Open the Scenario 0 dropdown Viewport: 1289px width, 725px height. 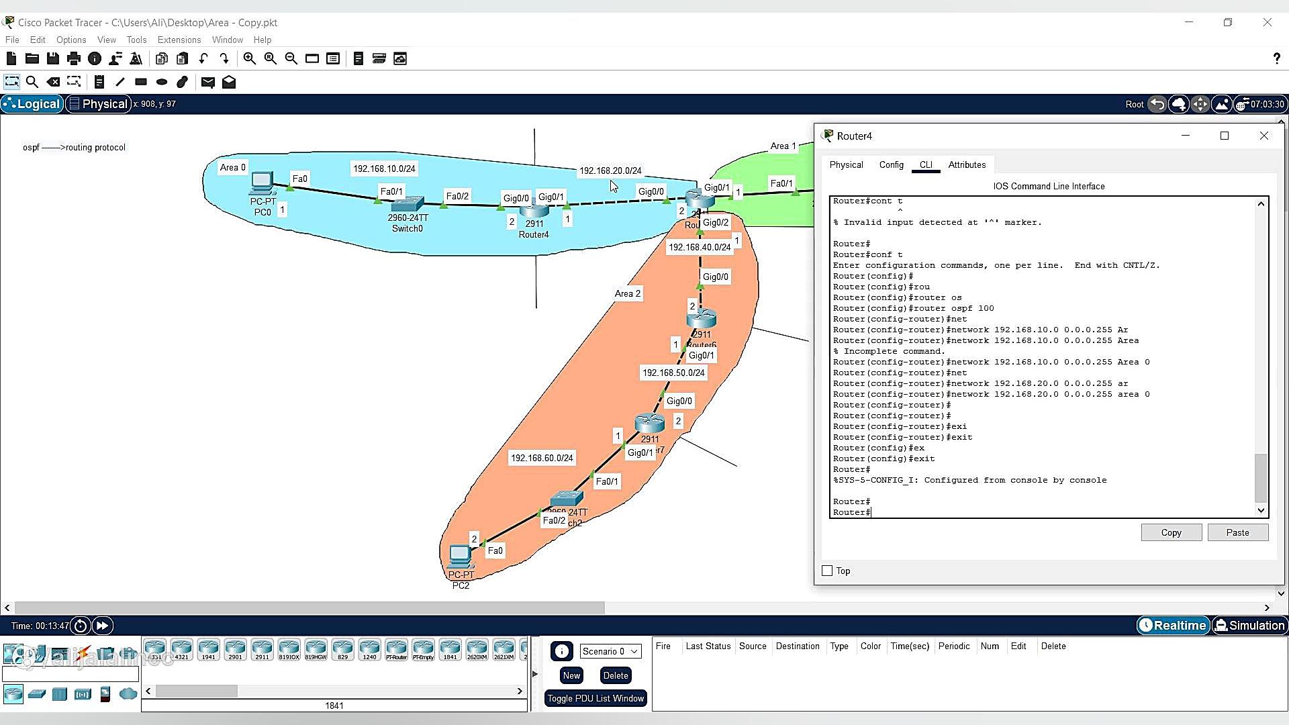(610, 651)
